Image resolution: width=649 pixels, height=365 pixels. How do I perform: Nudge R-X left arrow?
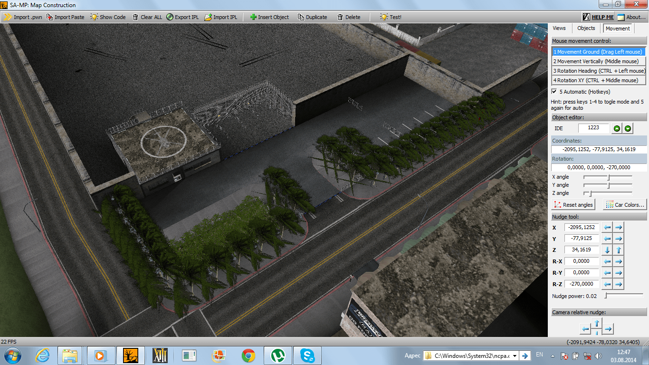607,261
